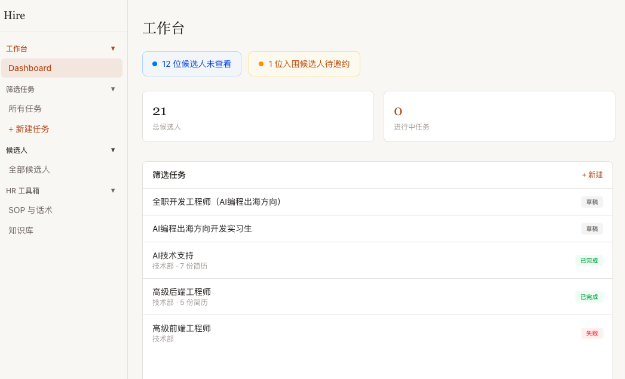Go to 所有任务 in sidebar
Viewport: 625px width, 379px height.
[x=25, y=109]
